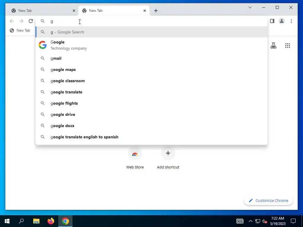Choose 'google translate english to spanish' suggestion
303x227 pixels.
click(151, 137)
